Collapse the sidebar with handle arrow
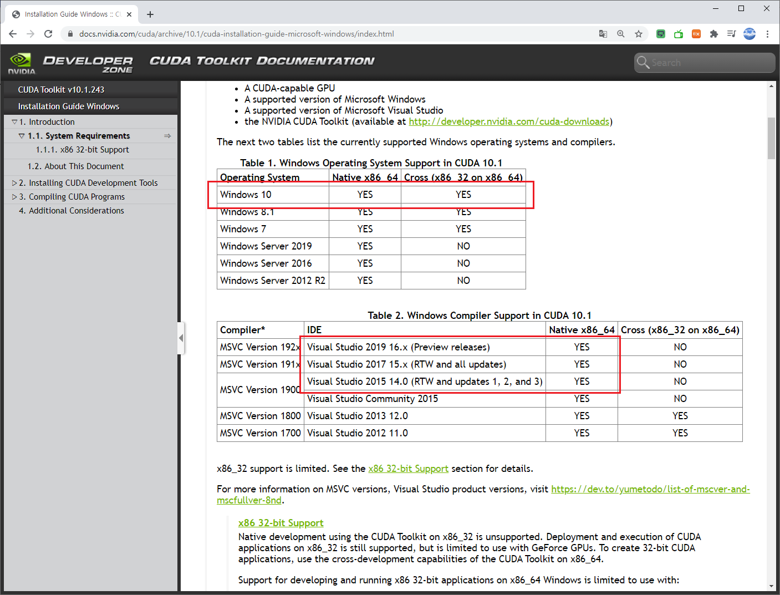 [x=181, y=338]
